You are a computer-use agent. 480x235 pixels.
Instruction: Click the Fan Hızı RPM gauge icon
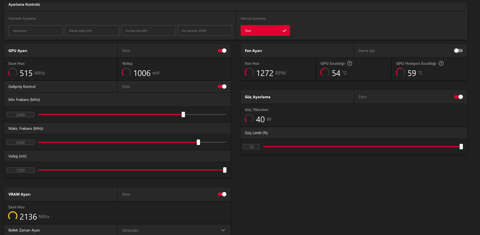tap(249, 72)
